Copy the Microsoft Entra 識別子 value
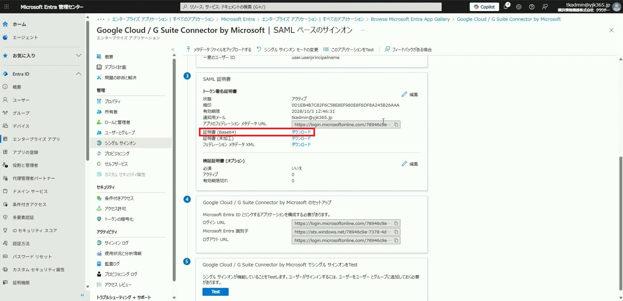The width and height of the screenshot is (623, 301). (x=396, y=232)
